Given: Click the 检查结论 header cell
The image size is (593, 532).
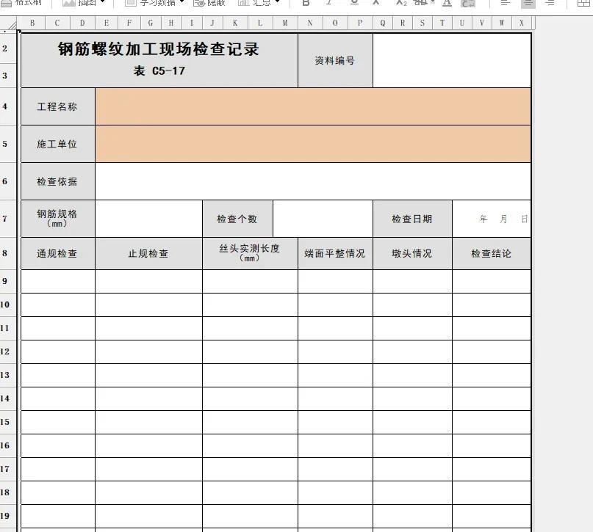Looking at the screenshot, I should click(492, 253).
